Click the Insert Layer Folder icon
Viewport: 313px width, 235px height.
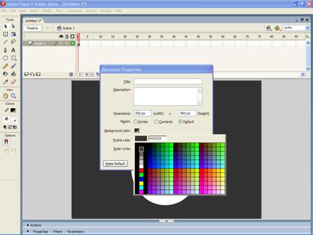38,74
